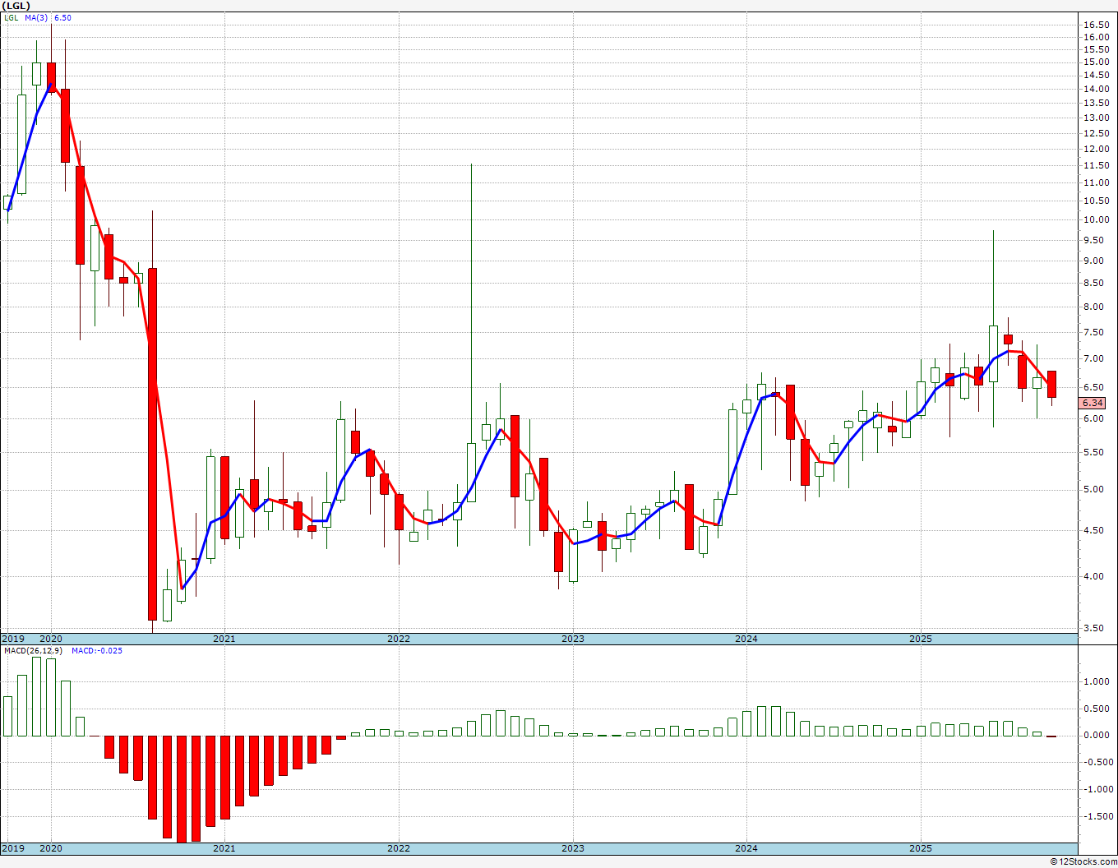This screenshot has height=868, width=1118.
Task: Click the -1.500 MACD axis label
Action: coord(1095,816)
